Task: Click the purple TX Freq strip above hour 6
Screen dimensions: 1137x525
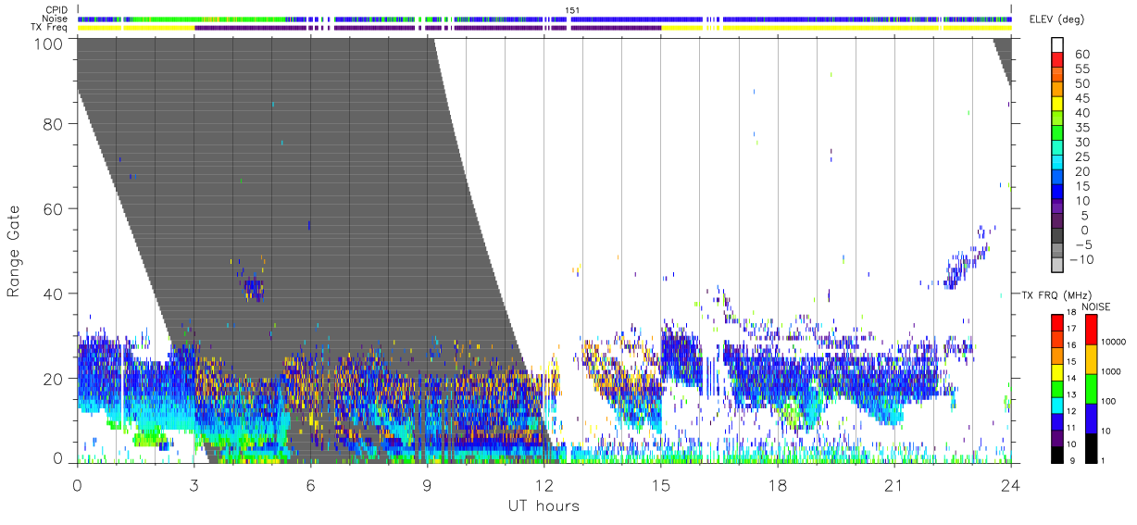Action: [310, 27]
